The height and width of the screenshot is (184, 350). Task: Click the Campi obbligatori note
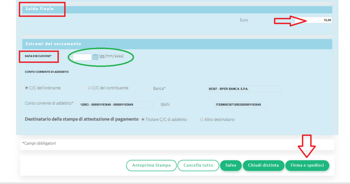tap(39, 143)
